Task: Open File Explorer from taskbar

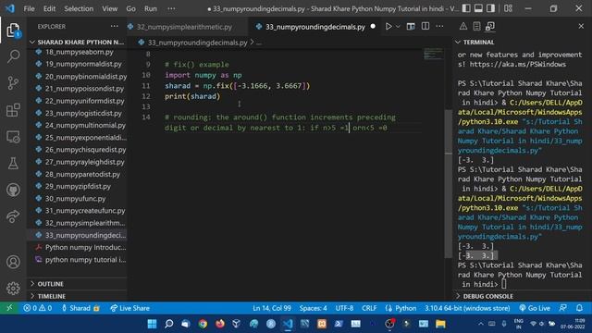Action: click(440, 324)
